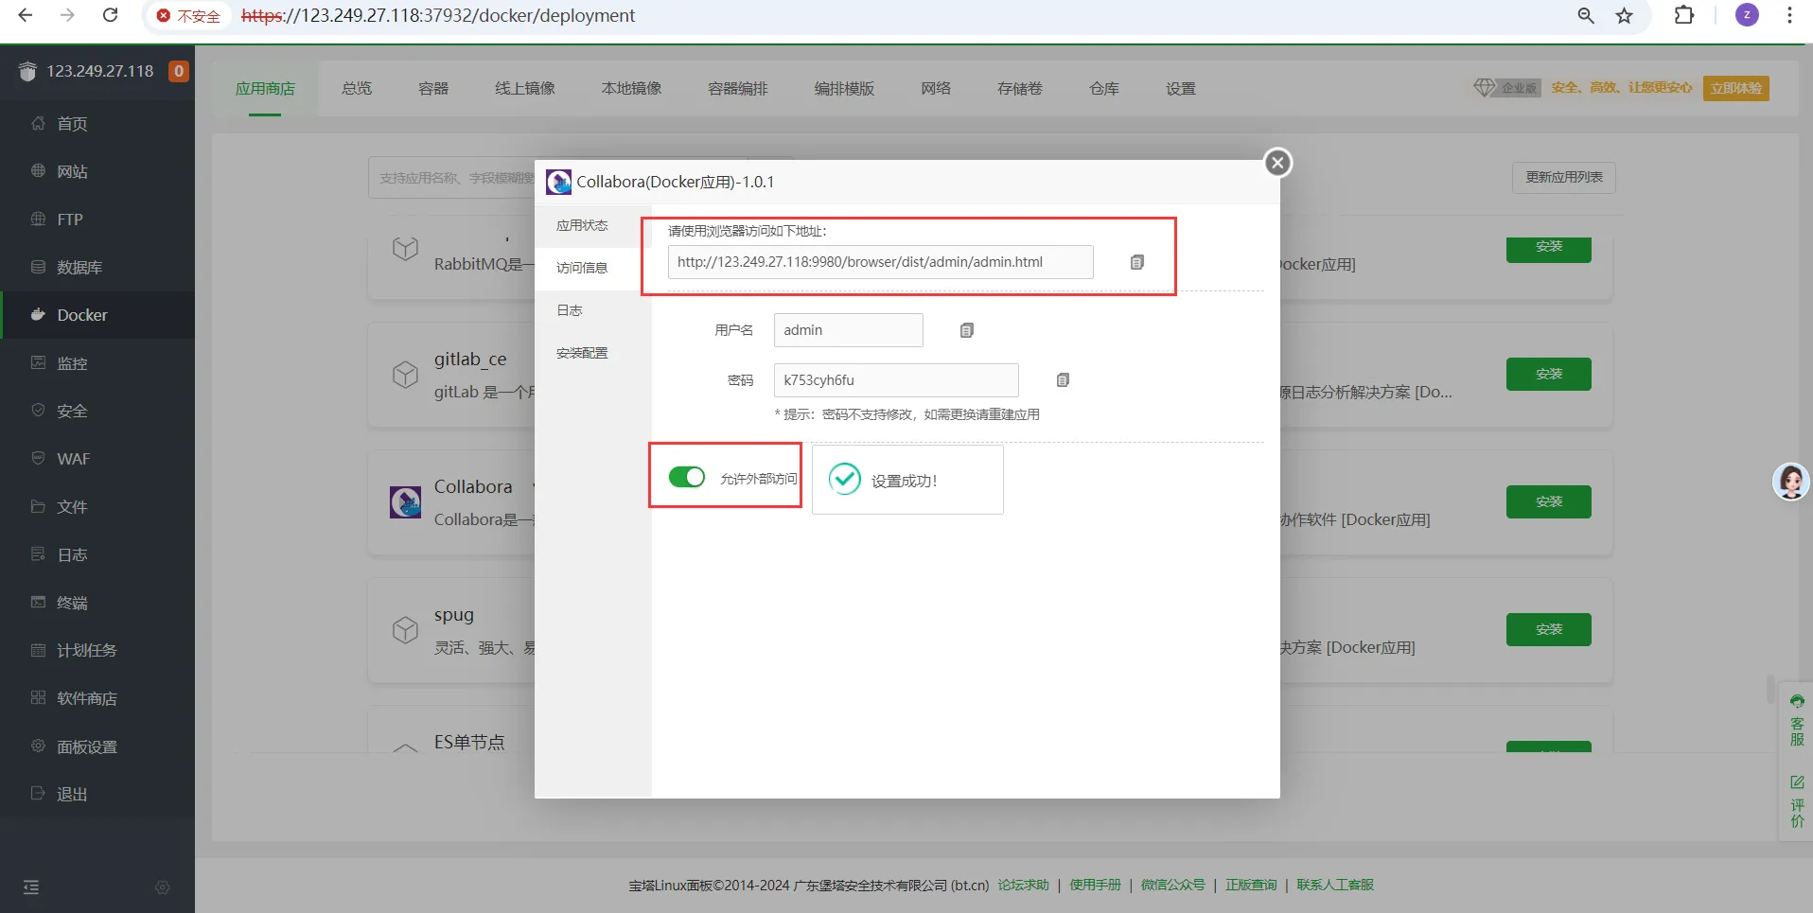Click the 文件 folder icon in sidebar
This screenshot has height=913, width=1813.
(38, 506)
